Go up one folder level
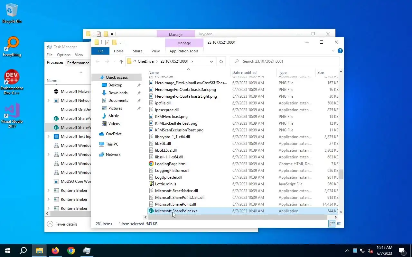The height and width of the screenshot is (257, 412). [x=121, y=61]
